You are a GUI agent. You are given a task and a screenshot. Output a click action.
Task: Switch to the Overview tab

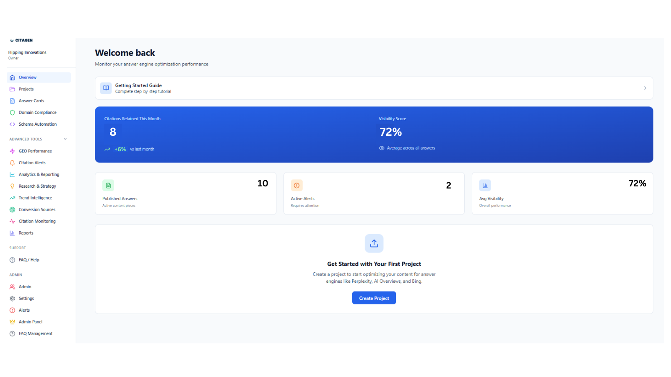tap(28, 77)
